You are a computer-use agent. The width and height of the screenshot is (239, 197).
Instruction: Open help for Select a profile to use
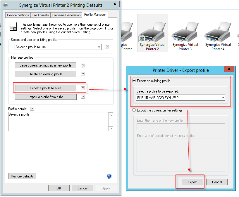107,46
